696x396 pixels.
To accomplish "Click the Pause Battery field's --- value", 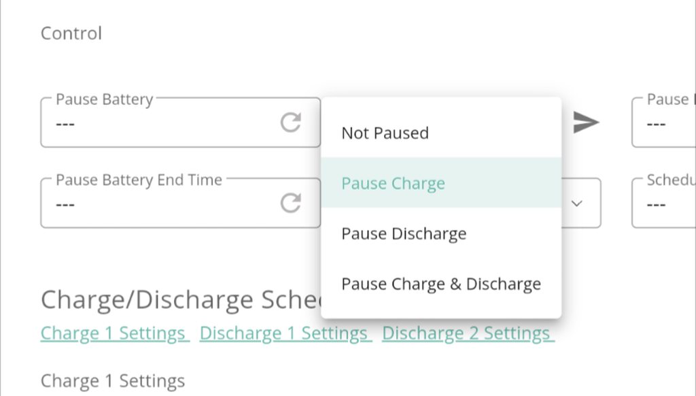I will point(66,124).
